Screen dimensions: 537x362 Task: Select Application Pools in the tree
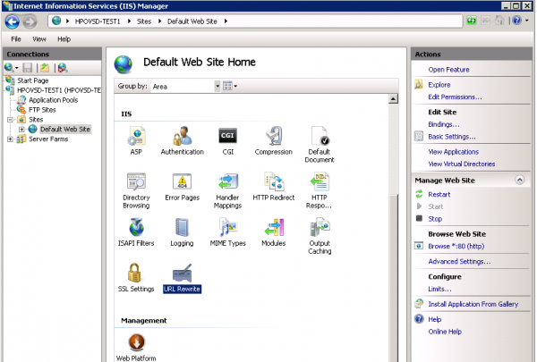53,100
